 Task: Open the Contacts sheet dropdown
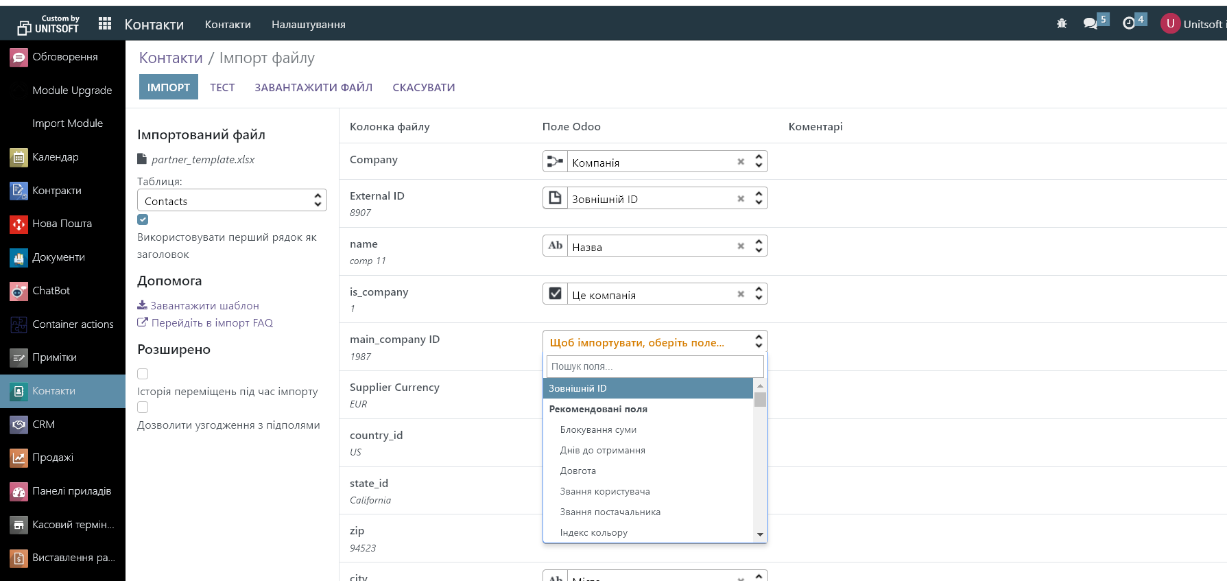pyautogui.click(x=232, y=201)
